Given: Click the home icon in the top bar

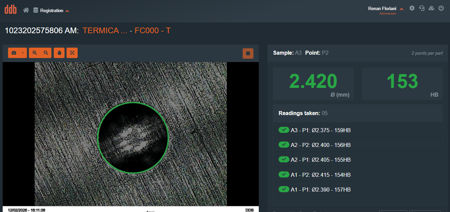Looking at the screenshot, I should (26, 10).
